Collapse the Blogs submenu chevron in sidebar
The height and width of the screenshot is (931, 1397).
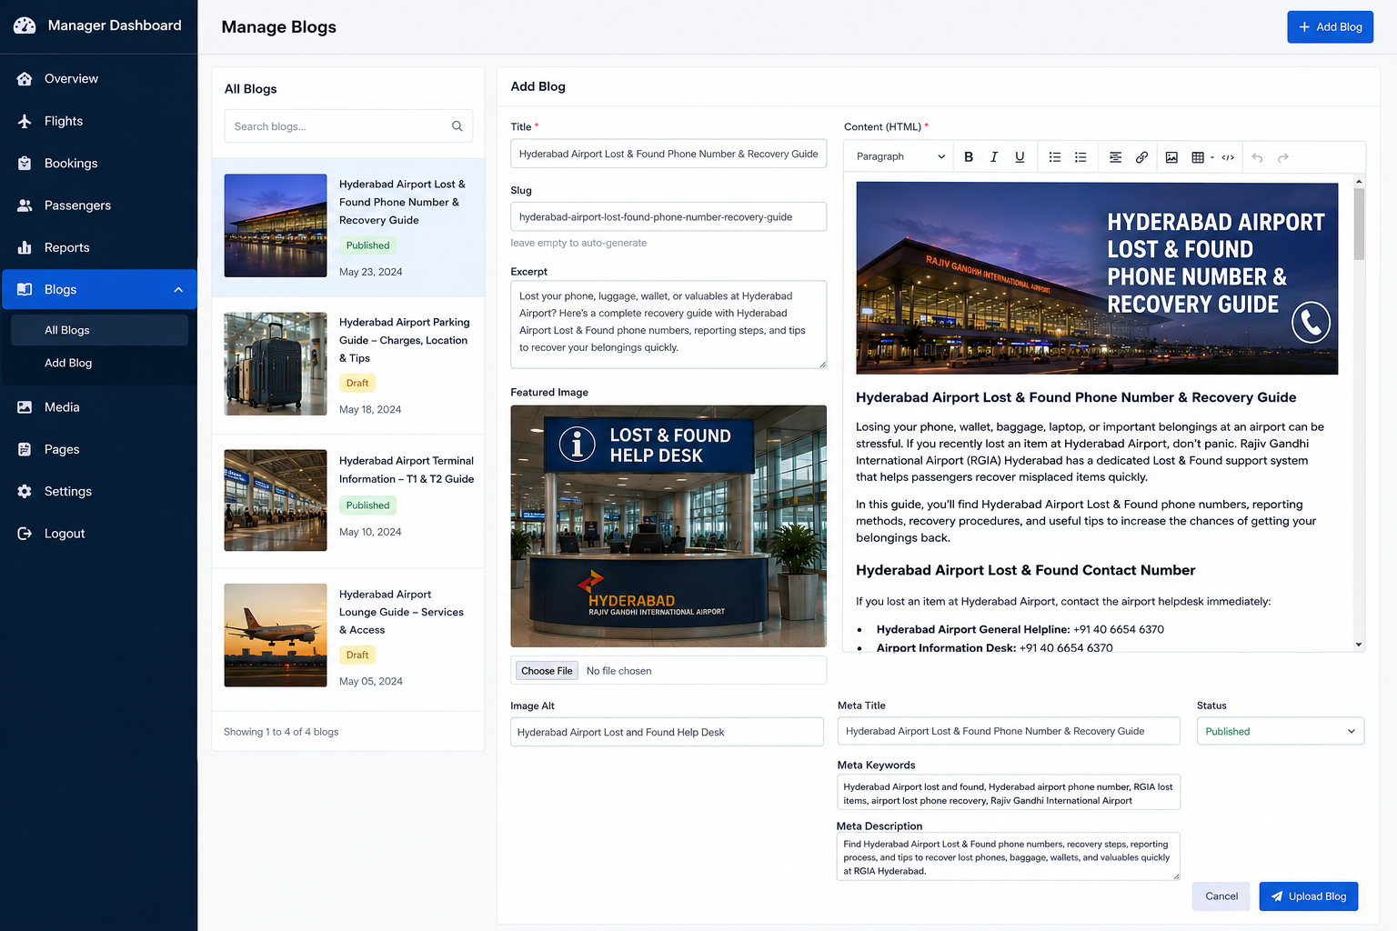coord(178,290)
